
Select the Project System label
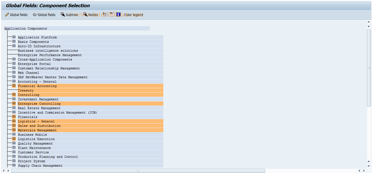[x=32, y=161]
